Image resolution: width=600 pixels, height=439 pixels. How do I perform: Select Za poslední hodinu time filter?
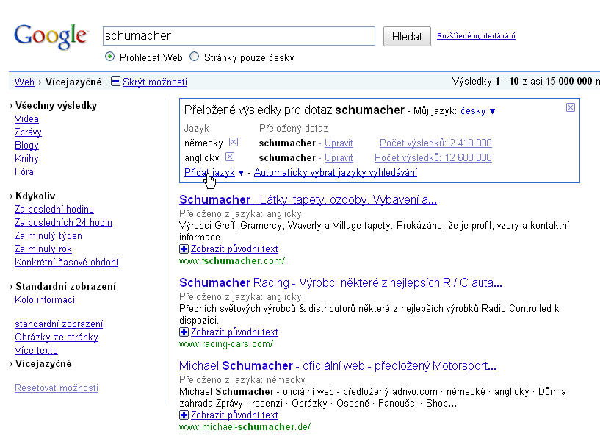tap(54, 209)
